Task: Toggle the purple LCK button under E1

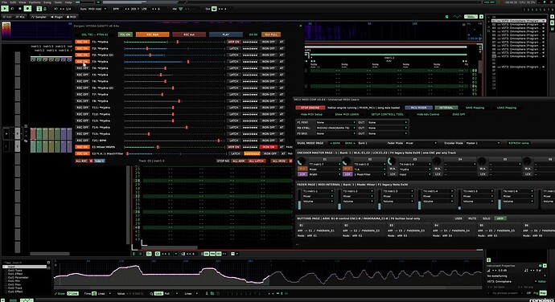Action: 302,174
